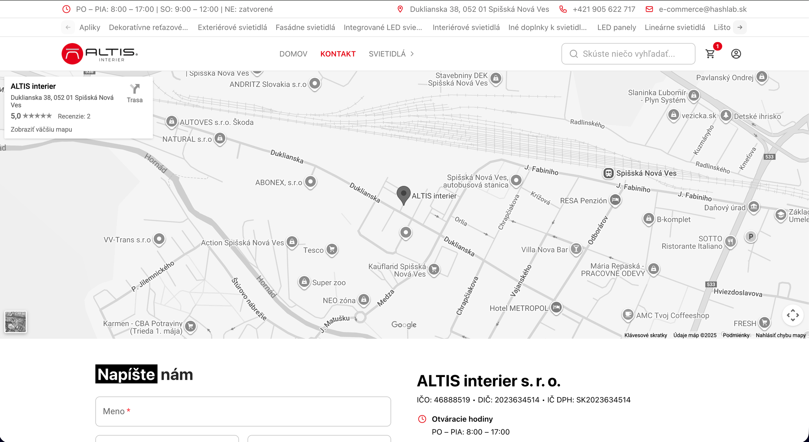Click the NEO zóna marker
Viewport: 809px width, 442px height.
[364, 300]
